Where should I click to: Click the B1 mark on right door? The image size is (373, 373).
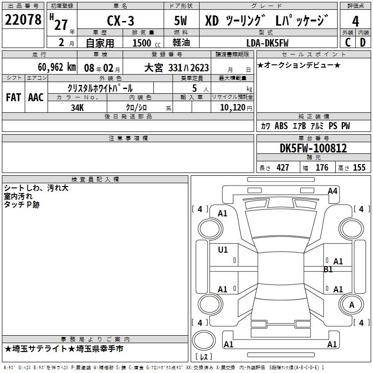(328, 269)
